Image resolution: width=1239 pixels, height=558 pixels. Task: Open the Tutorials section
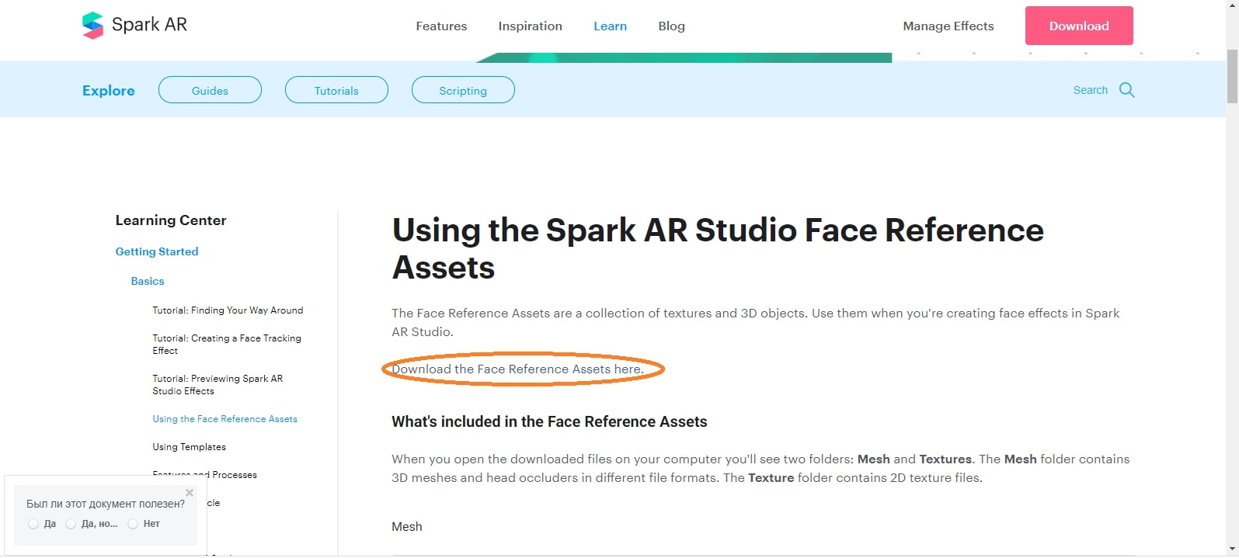point(336,90)
